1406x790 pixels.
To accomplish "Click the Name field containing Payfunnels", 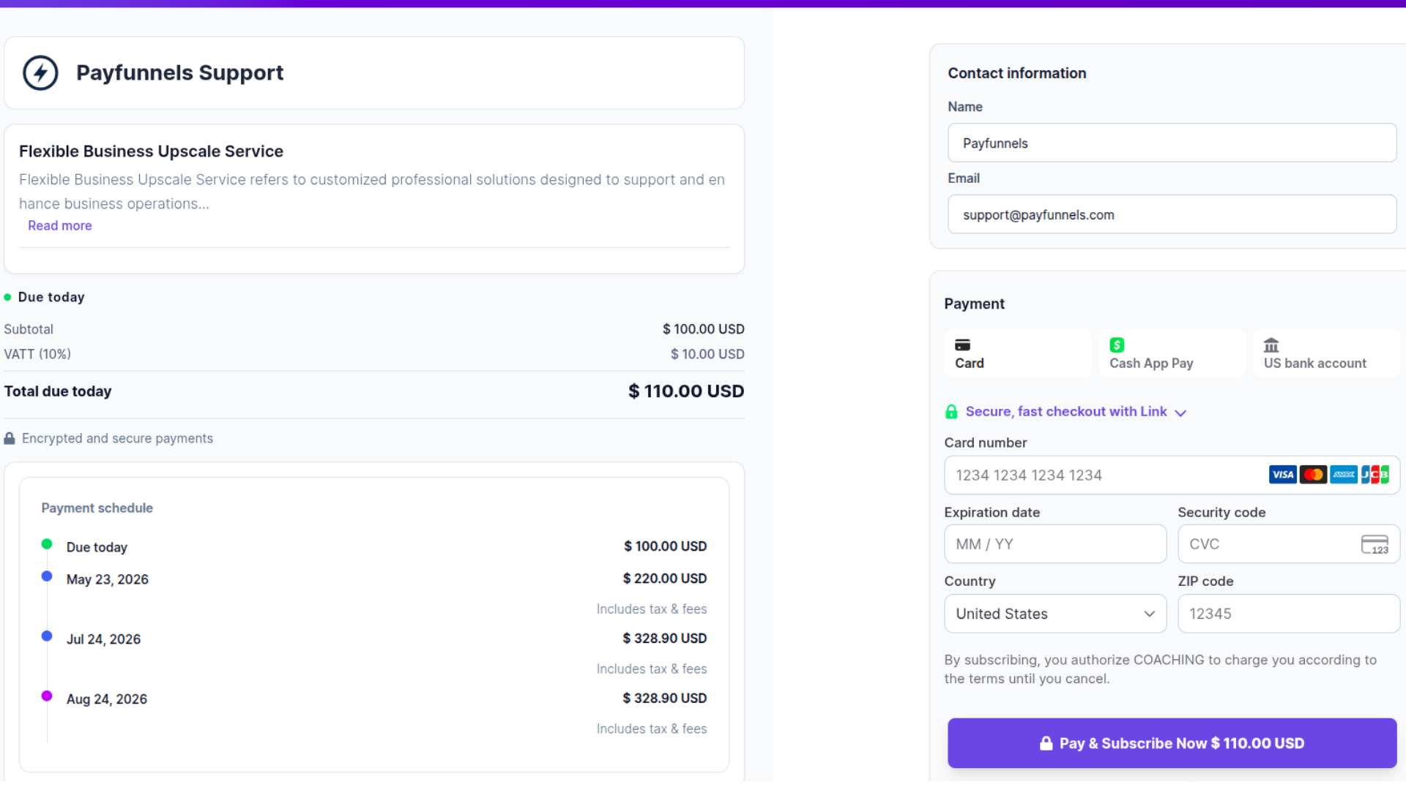I will point(1172,143).
